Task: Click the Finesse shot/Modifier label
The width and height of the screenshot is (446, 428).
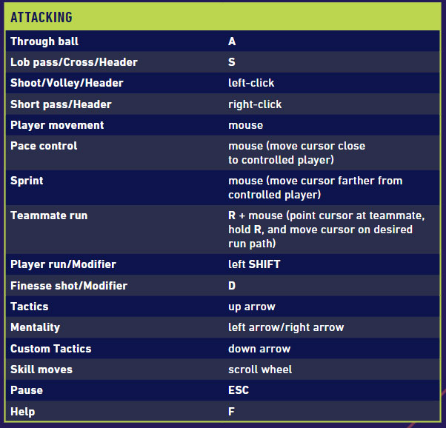Action: tap(69, 286)
